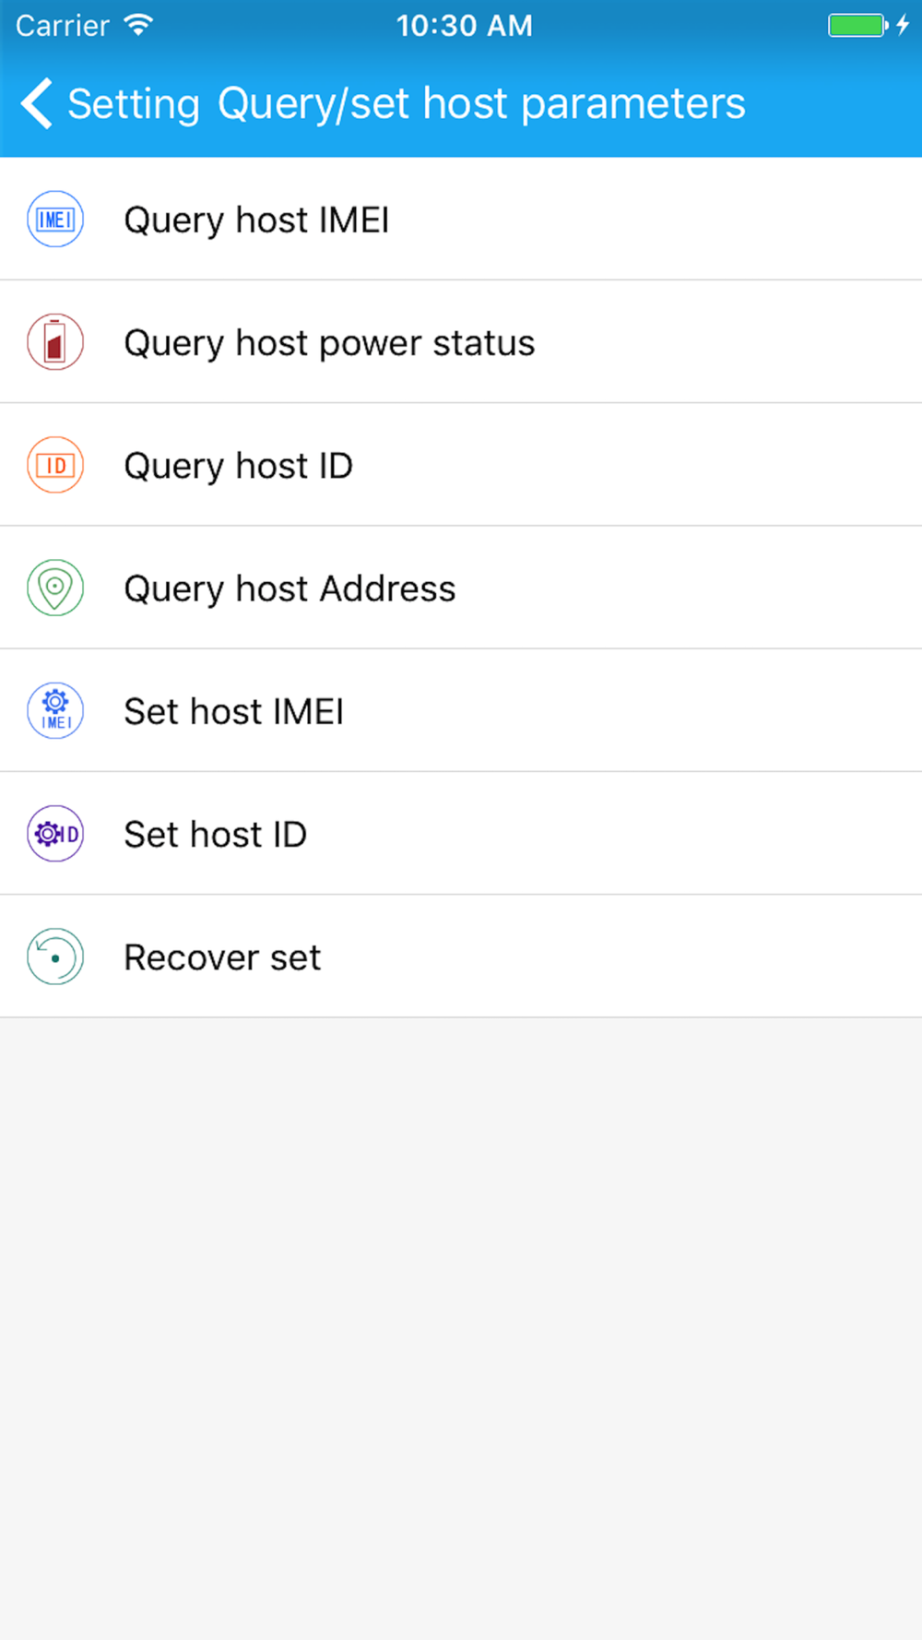Tap the battery indicator in status bar
Image resolution: width=922 pixels, height=1640 pixels.
857,25
